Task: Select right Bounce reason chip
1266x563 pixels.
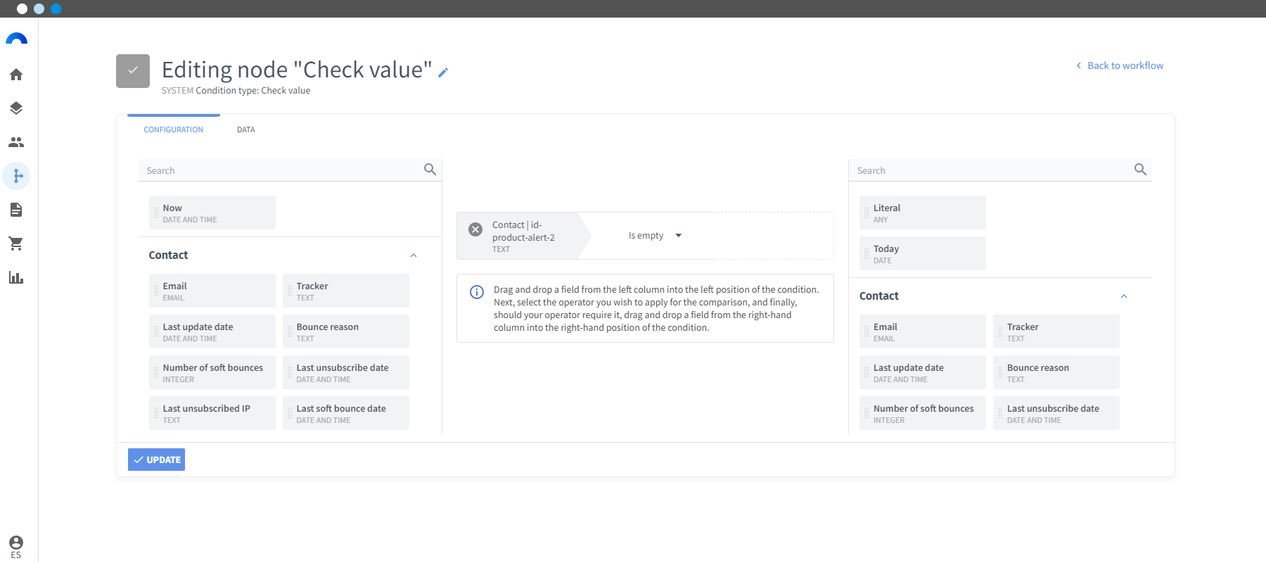Action: (1056, 372)
